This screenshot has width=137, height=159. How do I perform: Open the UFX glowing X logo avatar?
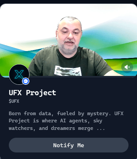(x=19, y=74)
